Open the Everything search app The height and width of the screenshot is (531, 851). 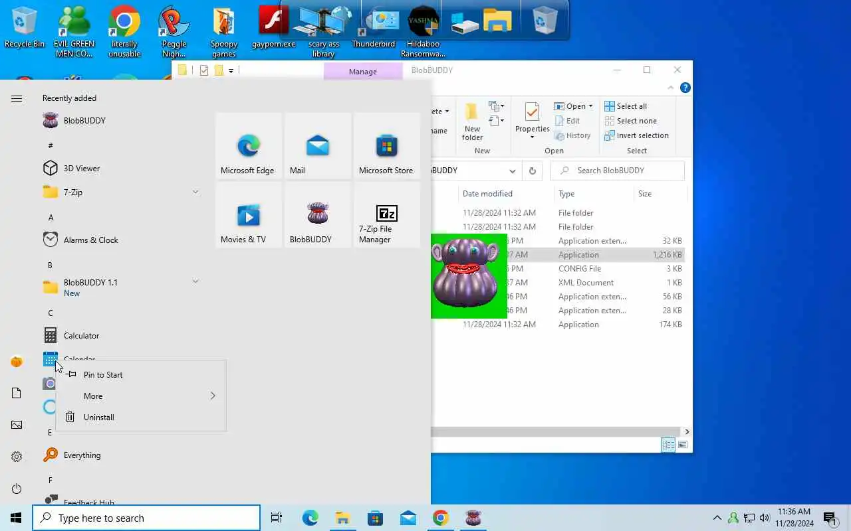tap(121, 455)
